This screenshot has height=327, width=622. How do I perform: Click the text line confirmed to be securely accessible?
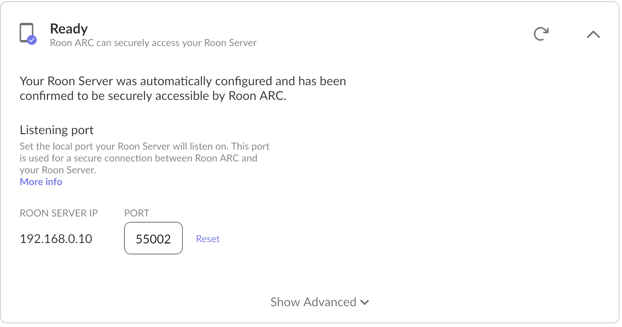[x=153, y=96]
